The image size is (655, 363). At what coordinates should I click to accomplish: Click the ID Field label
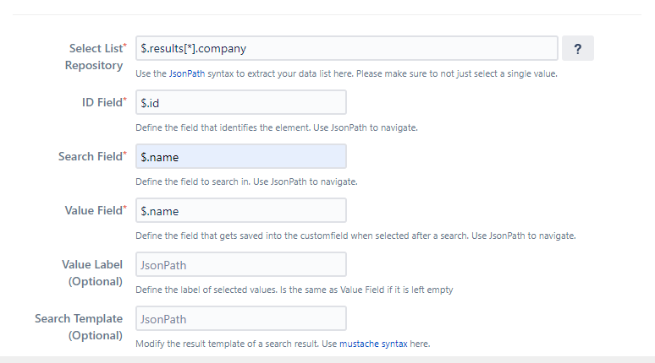coord(96,102)
